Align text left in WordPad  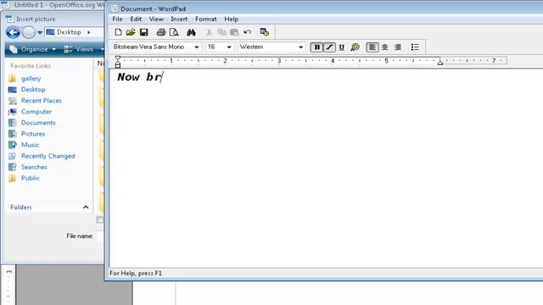click(372, 47)
